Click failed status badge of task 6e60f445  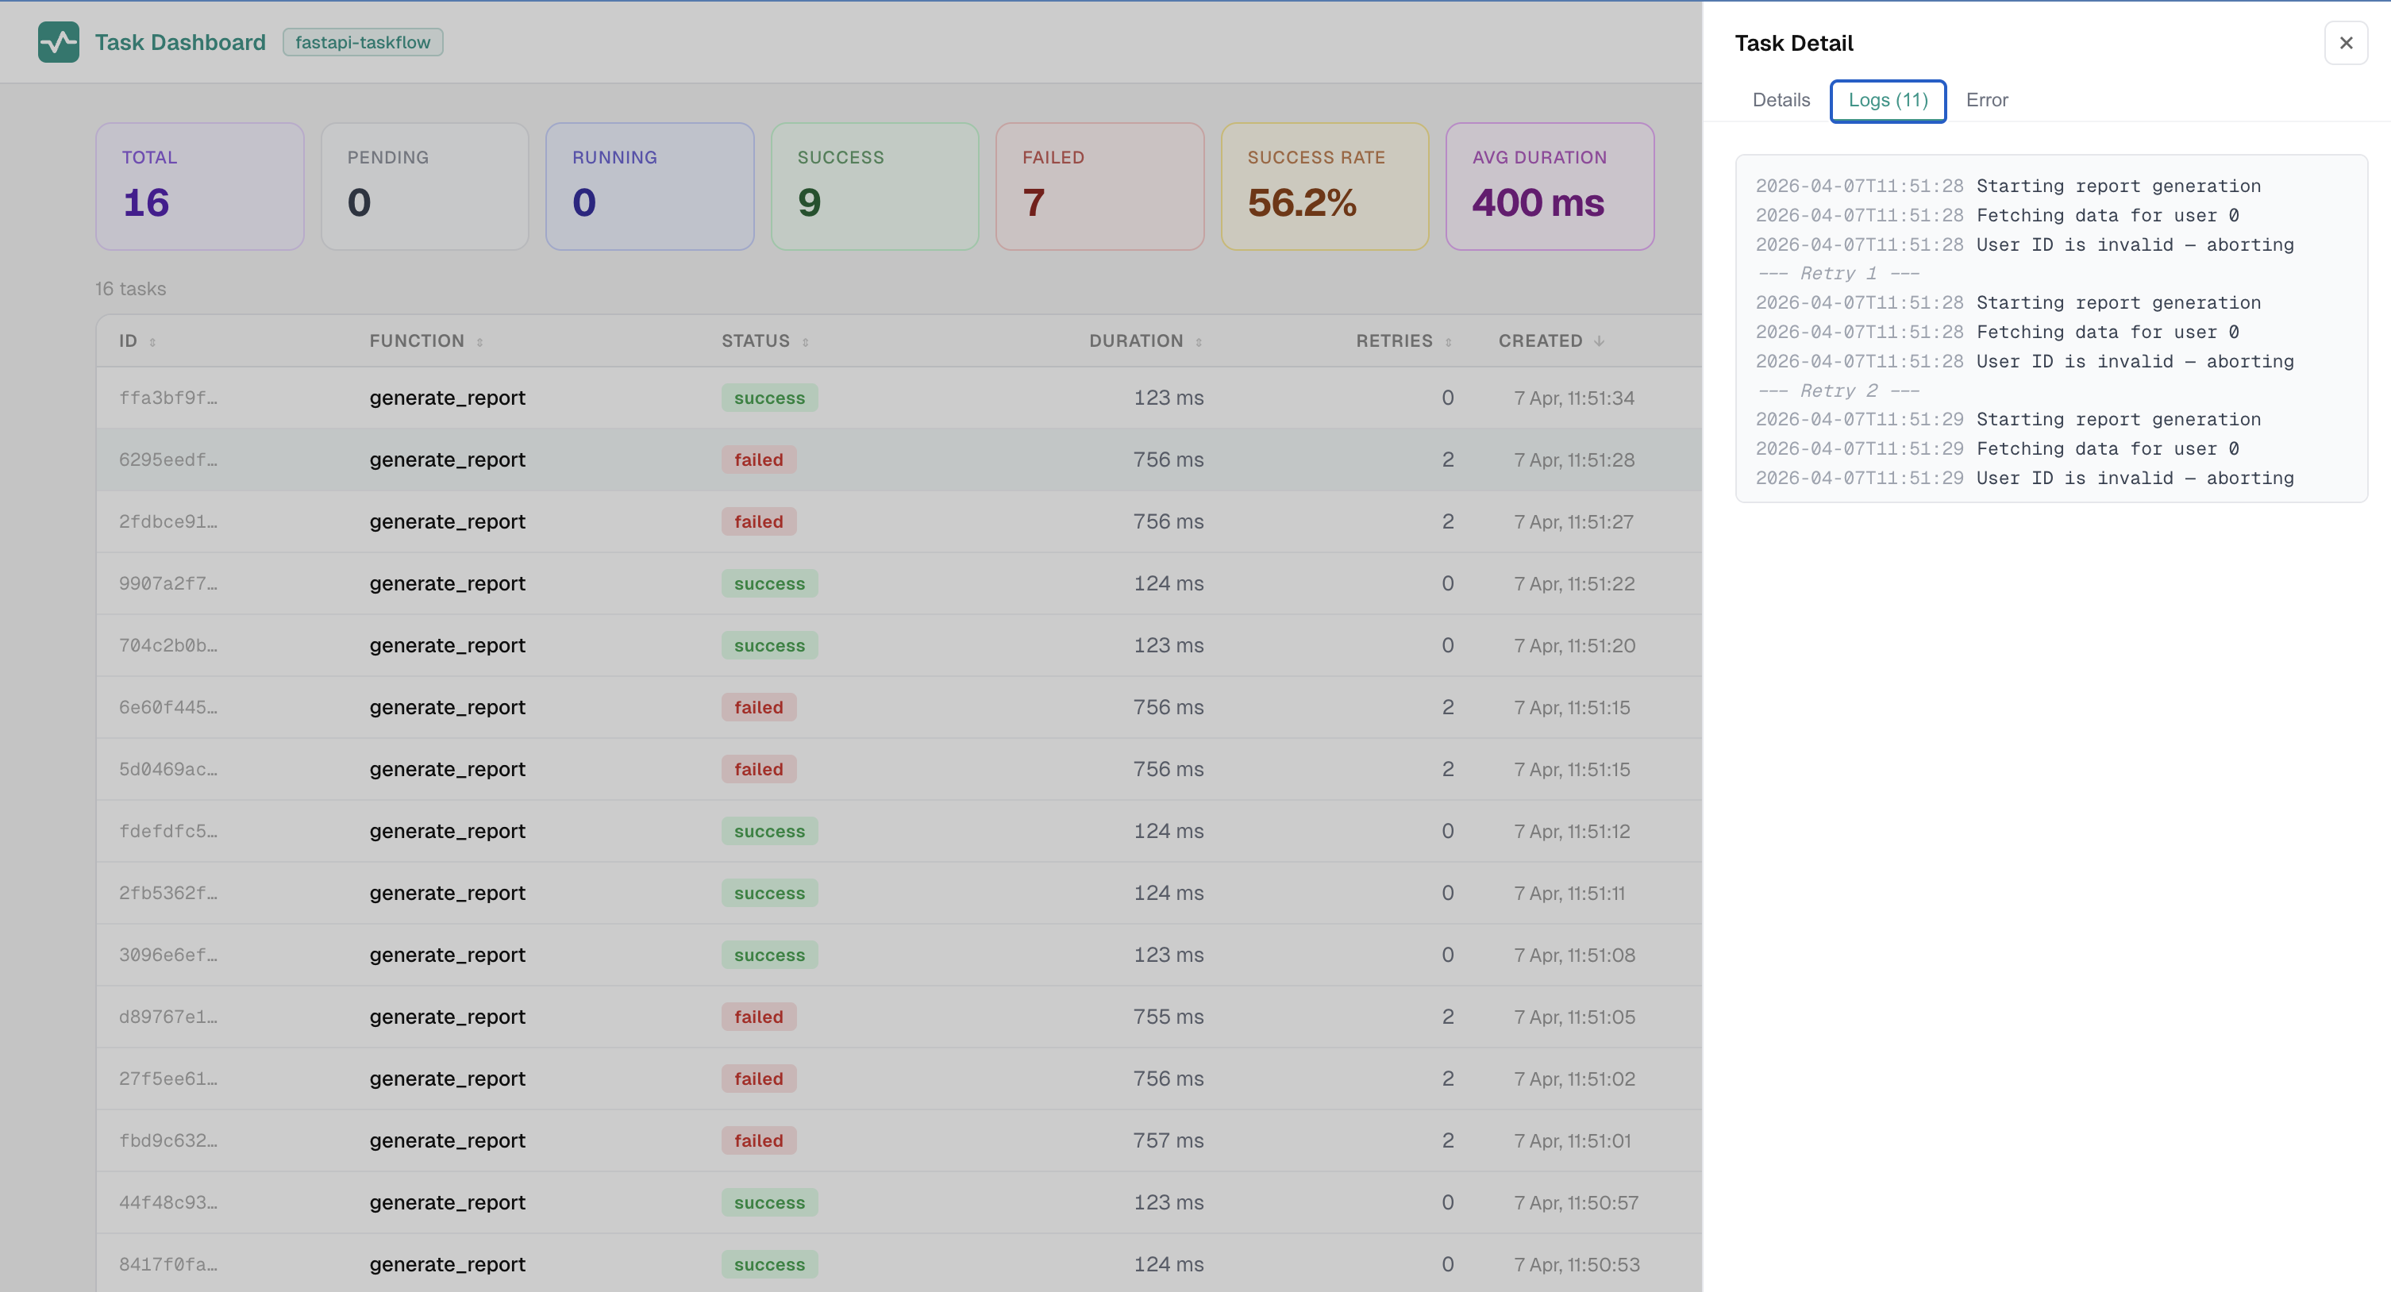pyautogui.click(x=758, y=707)
